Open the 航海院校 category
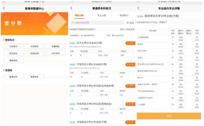 click(x=34, y=53)
